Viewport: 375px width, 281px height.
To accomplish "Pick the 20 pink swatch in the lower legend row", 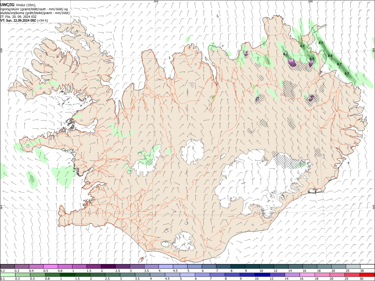I will pos(337,275).
